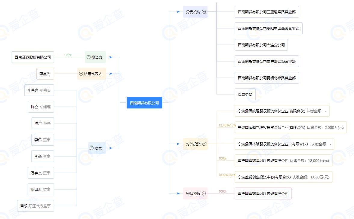Click the 查看更多 button

click(245, 94)
